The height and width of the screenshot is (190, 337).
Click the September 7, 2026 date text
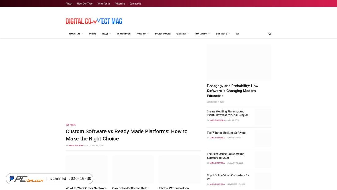[x=215, y=102]
